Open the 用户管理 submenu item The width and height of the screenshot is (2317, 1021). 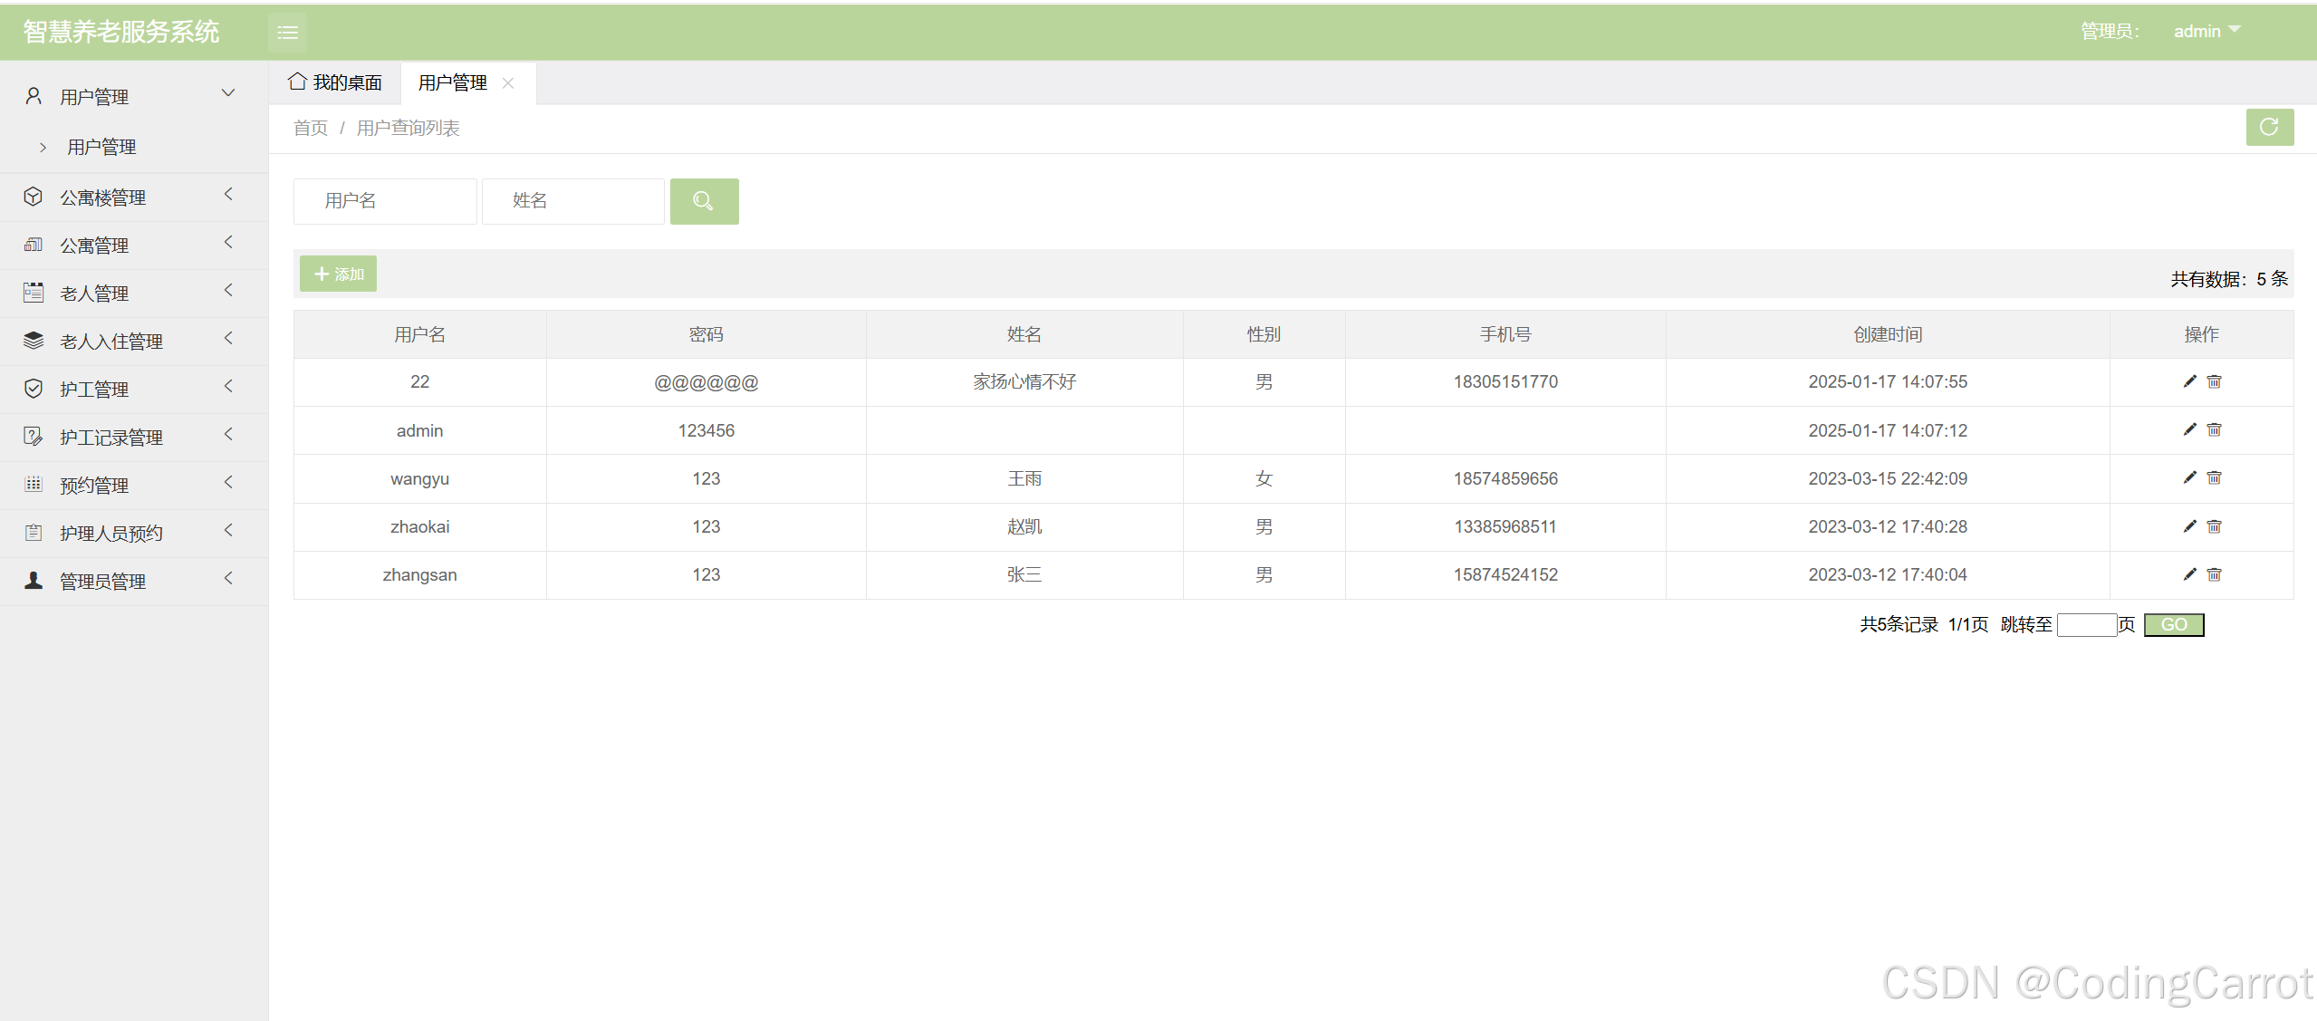click(101, 147)
